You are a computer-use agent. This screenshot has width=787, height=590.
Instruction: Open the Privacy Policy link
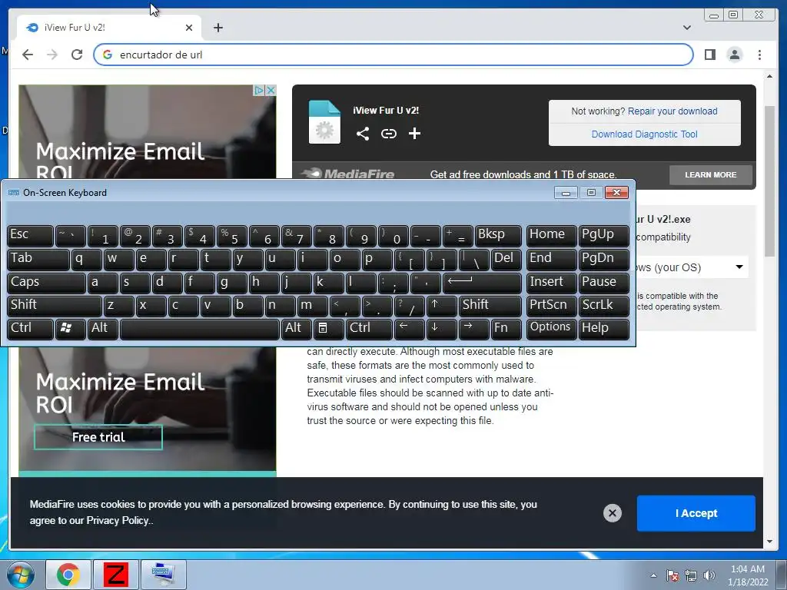tap(117, 521)
